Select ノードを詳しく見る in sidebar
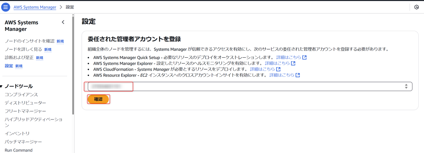The image size is (424, 153). 23,49
